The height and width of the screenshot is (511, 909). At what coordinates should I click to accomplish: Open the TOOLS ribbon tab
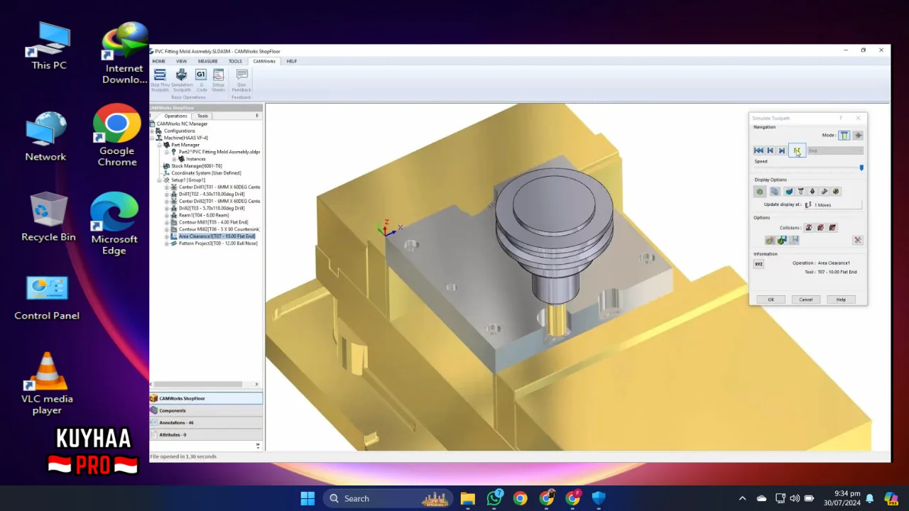click(235, 61)
